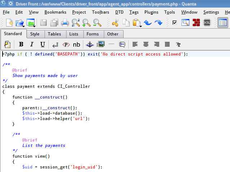Switch to the Tables tab
Viewport: 230px width, 172px height.
coord(54,34)
